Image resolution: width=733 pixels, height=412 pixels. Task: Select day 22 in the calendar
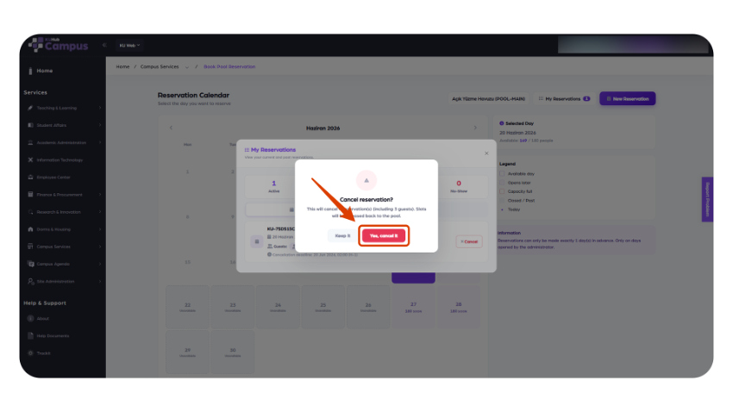(x=187, y=307)
